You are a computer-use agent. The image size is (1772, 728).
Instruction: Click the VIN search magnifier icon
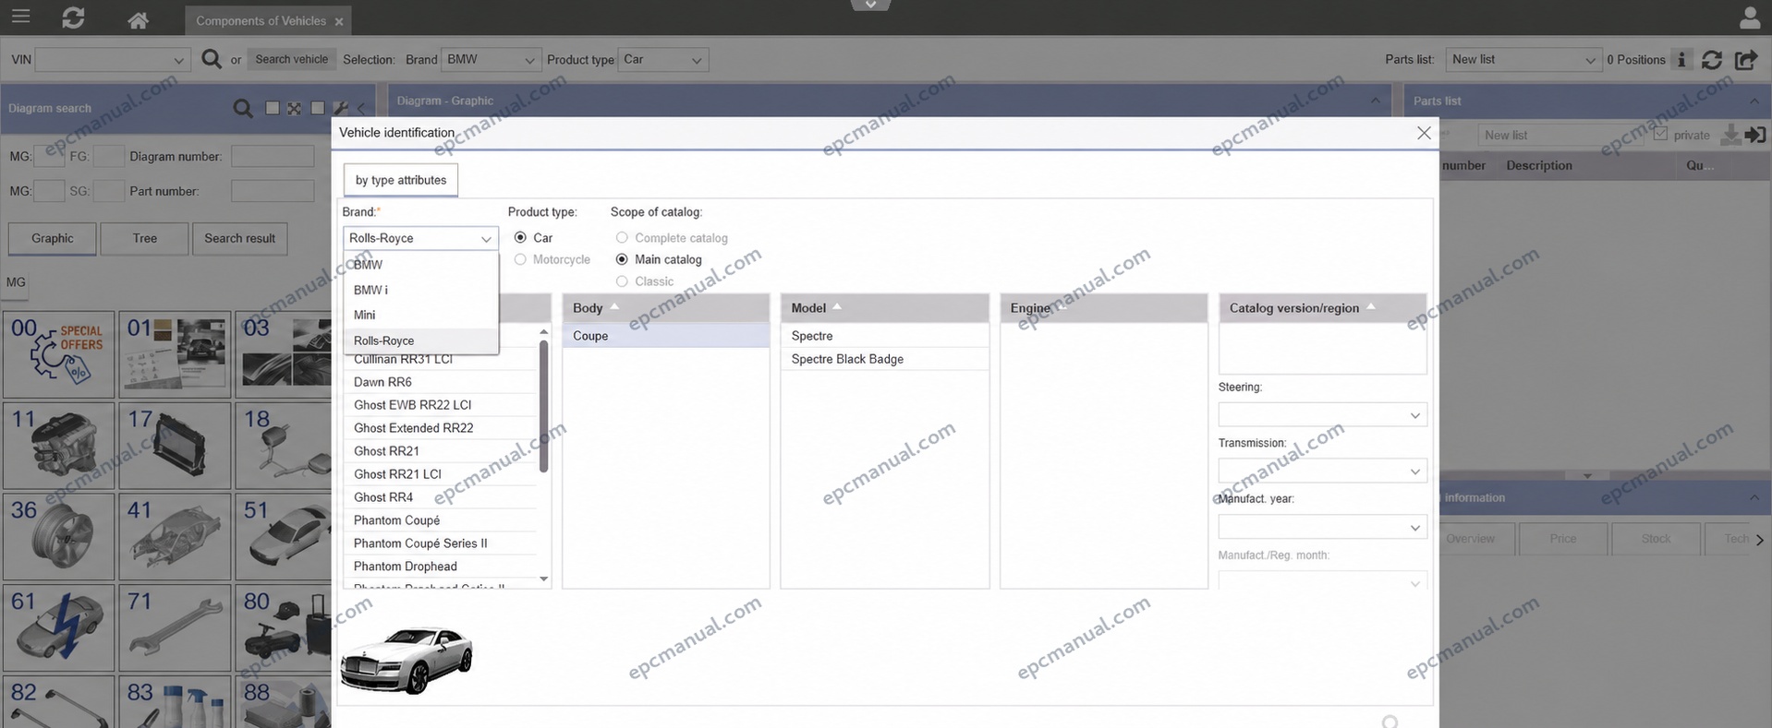tap(212, 59)
